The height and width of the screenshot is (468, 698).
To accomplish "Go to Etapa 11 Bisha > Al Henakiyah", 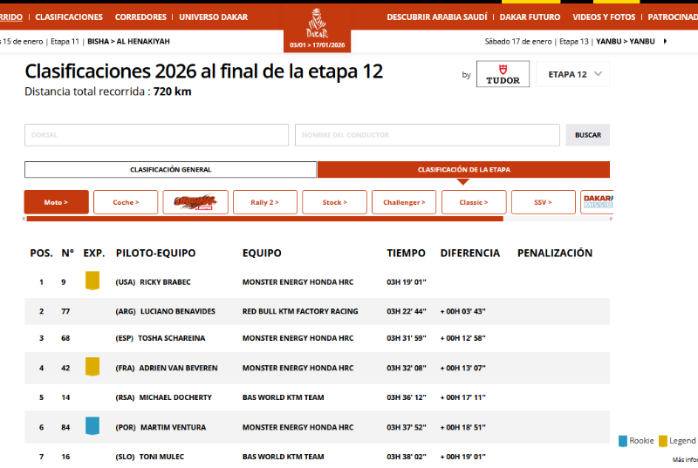I will (x=86, y=41).
